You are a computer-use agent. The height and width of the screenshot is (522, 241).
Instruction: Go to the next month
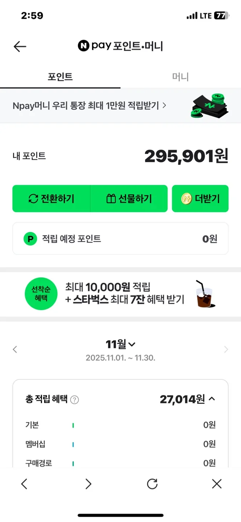(226, 349)
